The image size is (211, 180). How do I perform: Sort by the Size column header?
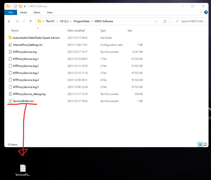pyautogui.click(x=130, y=31)
